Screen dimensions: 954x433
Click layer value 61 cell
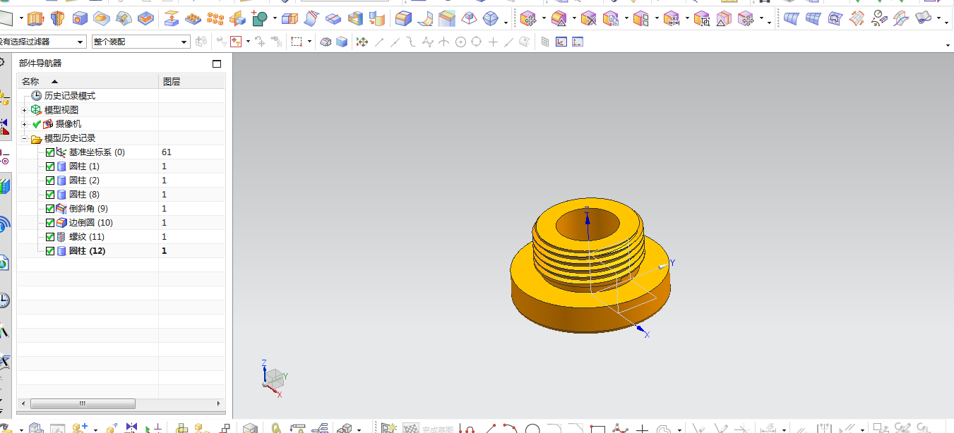[167, 152]
